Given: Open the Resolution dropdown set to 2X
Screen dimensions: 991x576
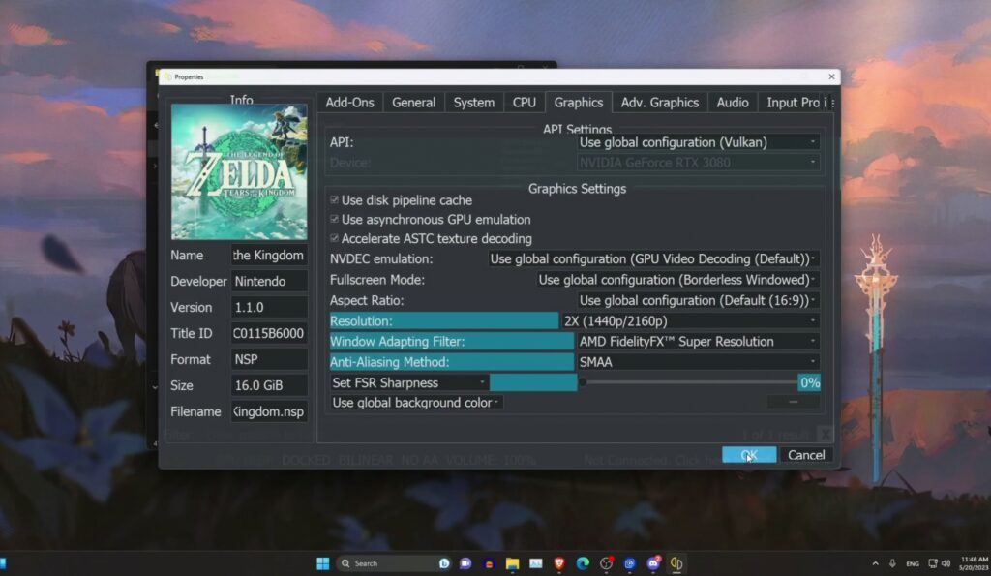Looking at the screenshot, I should click(x=690, y=321).
